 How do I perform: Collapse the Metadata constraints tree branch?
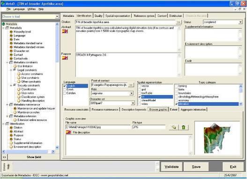tap(7, 62)
